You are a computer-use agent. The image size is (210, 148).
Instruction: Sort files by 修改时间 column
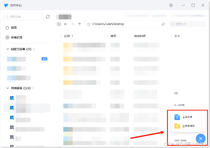pyautogui.click(x=140, y=36)
